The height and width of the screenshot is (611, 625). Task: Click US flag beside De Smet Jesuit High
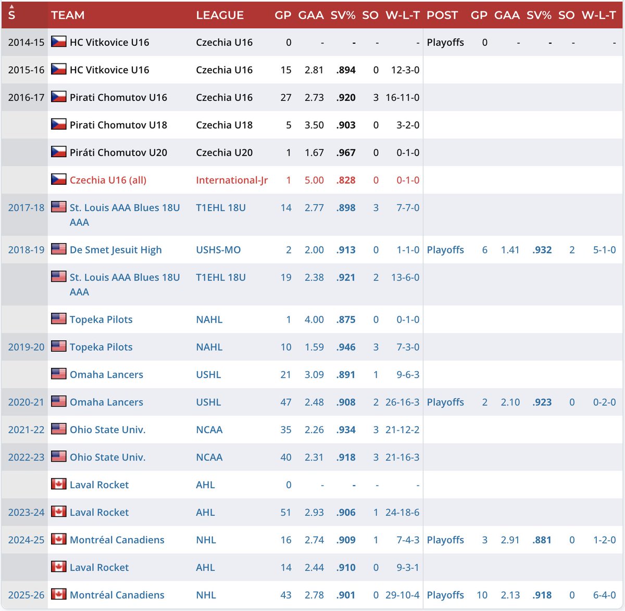tap(58, 249)
